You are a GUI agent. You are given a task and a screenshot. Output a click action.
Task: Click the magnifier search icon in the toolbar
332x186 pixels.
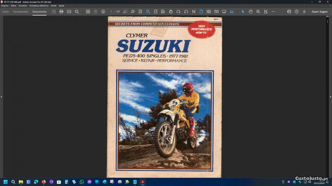[x=77, y=11]
